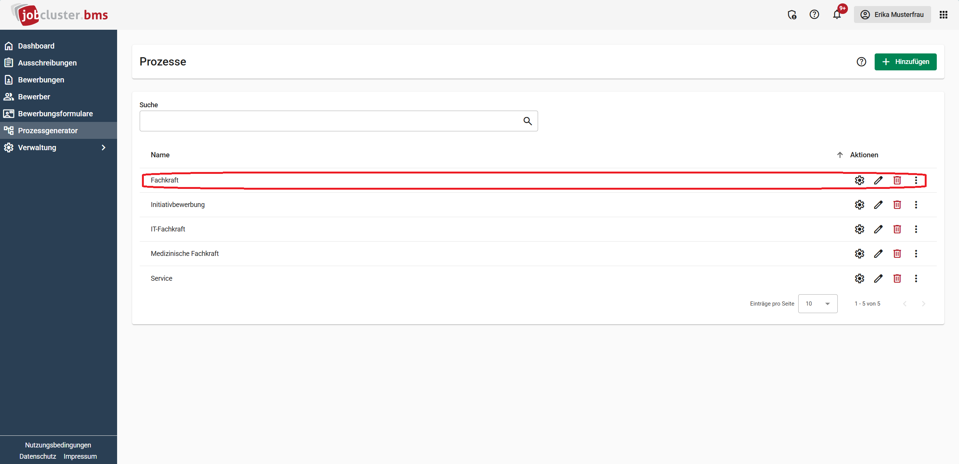The width and height of the screenshot is (959, 464).
Task: Open the Datenschutz link
Action: (x=38, y=456)
